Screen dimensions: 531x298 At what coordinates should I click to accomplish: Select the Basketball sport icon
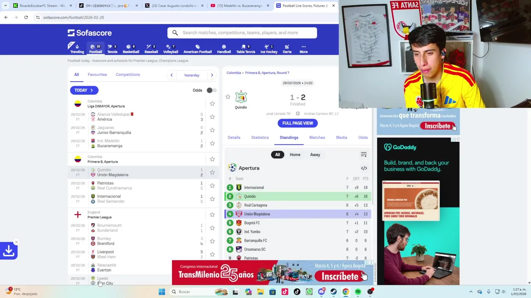pyautogui.click(x=131, y=49)
